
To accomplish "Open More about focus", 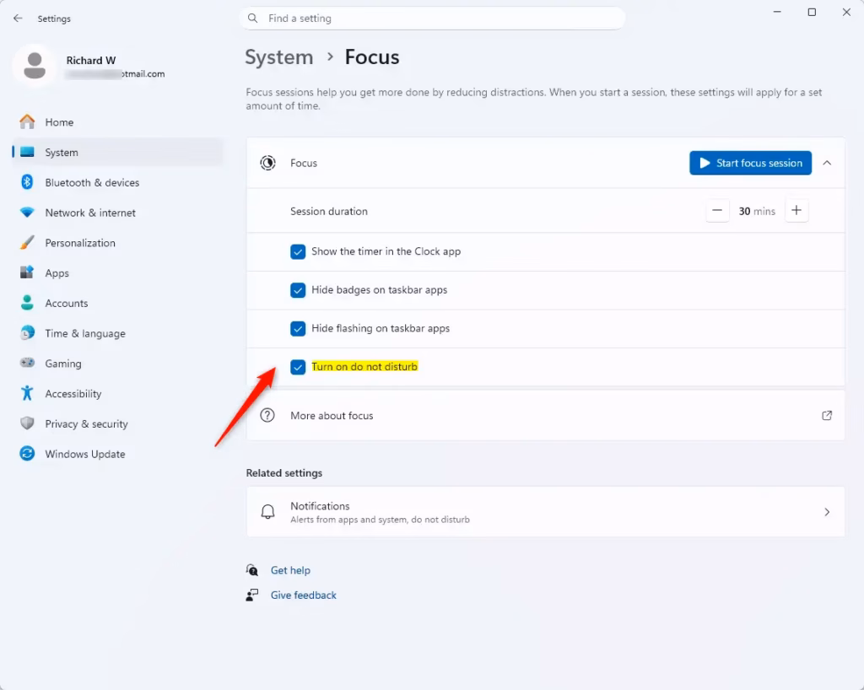I will 546,415.
